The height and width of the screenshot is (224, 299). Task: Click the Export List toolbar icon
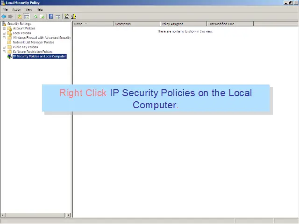(x=42, y=16)
